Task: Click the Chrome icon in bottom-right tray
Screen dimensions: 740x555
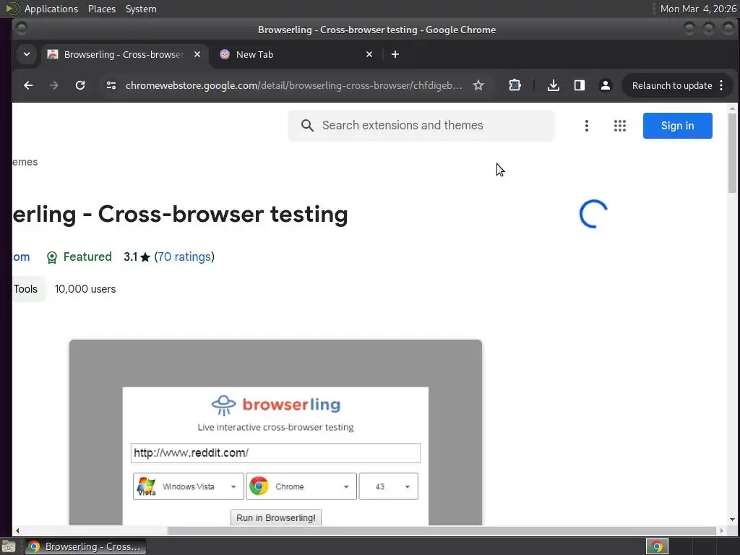Action: coord(657,546)
